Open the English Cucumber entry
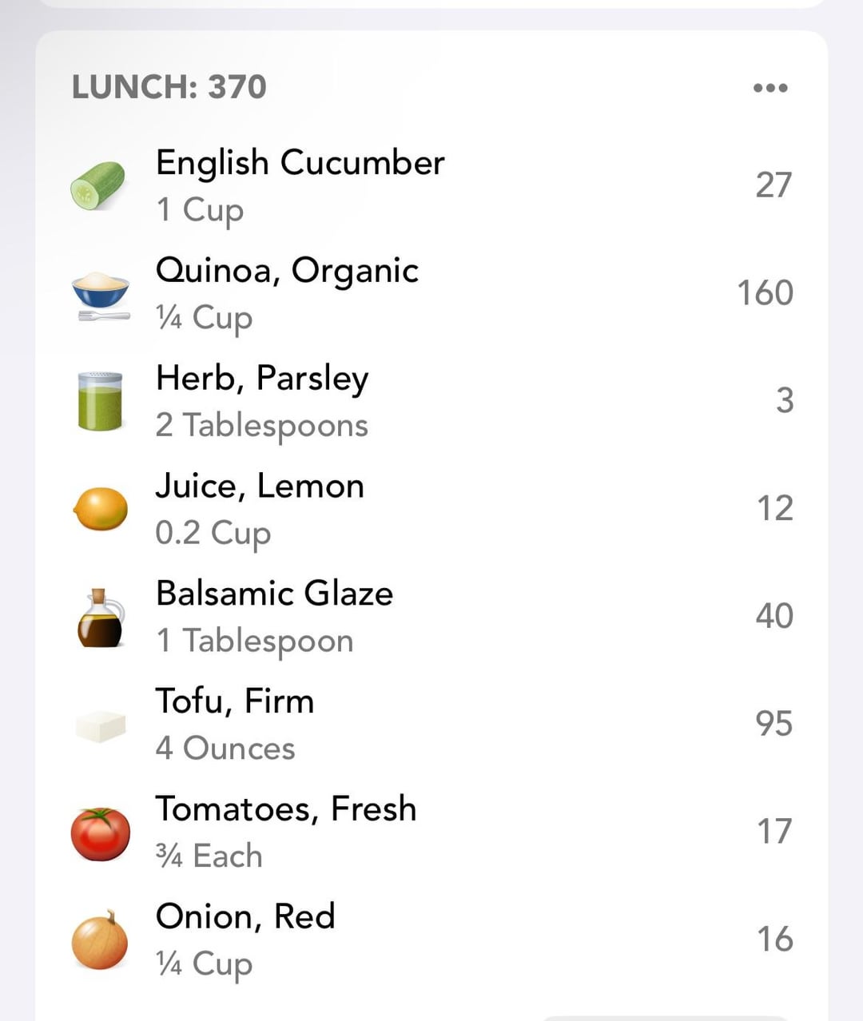This screenshot has width=863, height=1021. tap(300, 164)
